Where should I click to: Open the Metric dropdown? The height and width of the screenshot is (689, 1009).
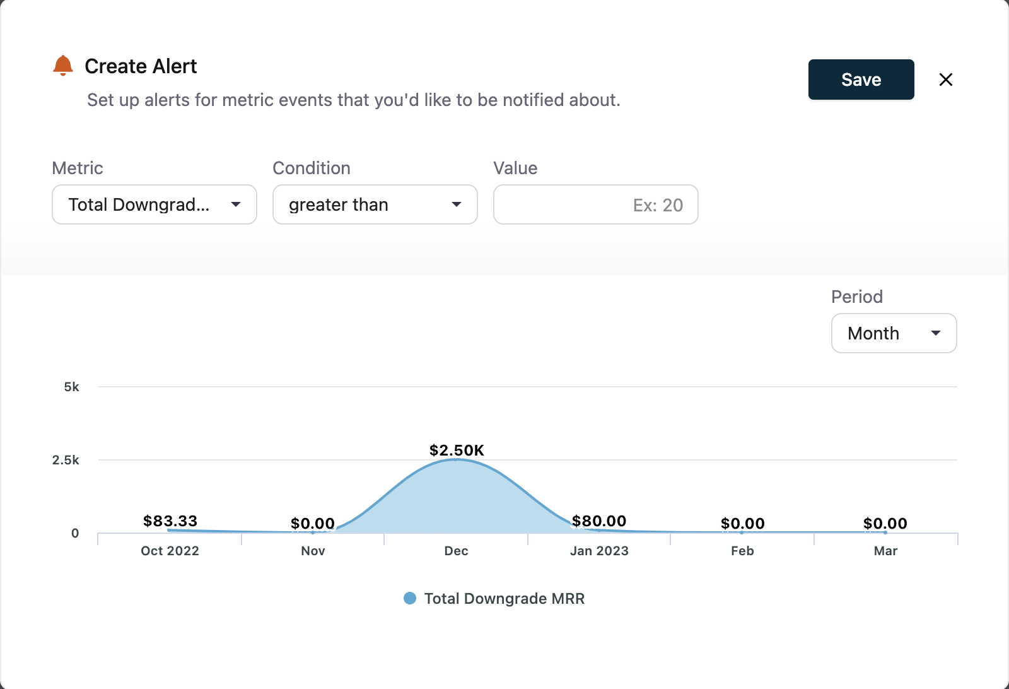tap(155, 204)
